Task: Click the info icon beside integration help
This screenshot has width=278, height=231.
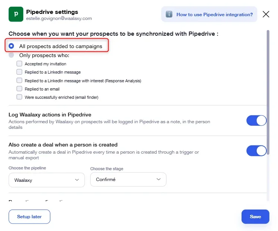Action: coord(169,14)
